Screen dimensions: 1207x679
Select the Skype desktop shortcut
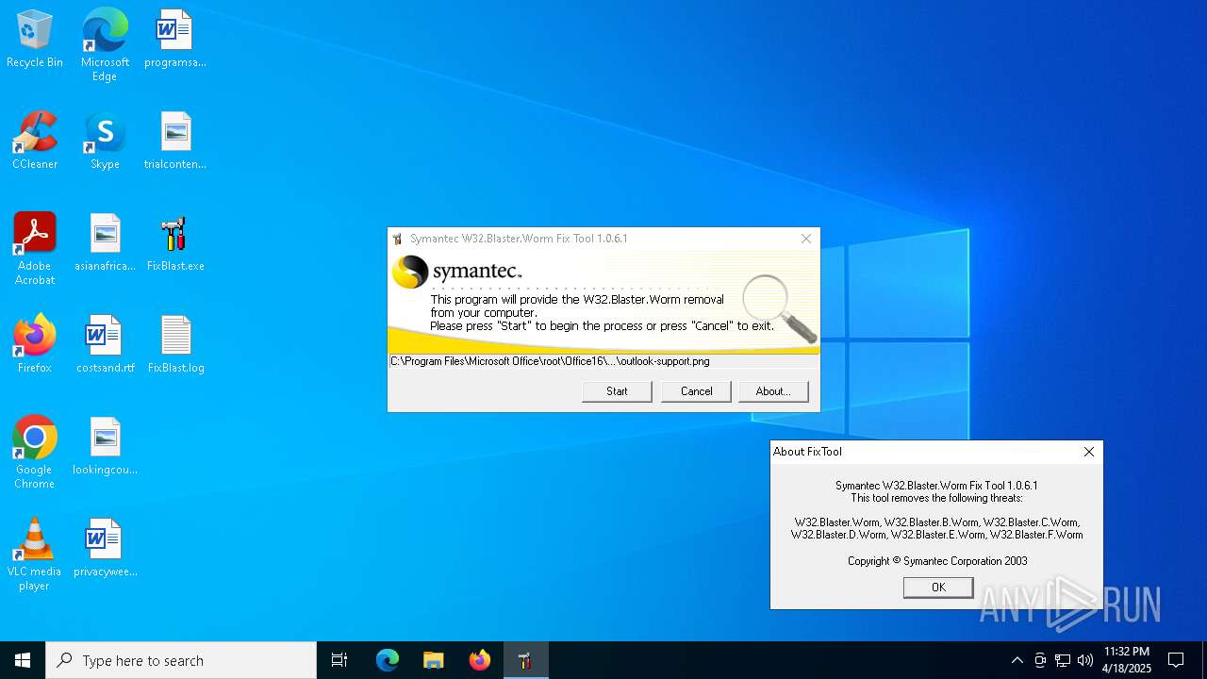105,141
